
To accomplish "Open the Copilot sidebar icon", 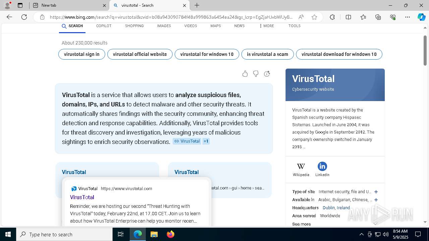I will point(421,17).
